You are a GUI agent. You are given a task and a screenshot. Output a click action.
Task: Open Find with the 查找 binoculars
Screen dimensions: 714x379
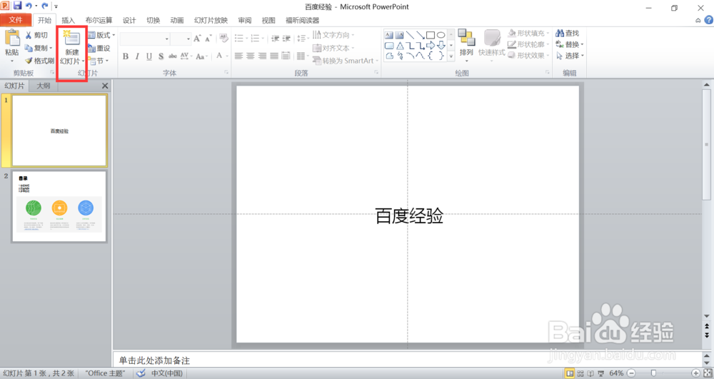coord(568,34)
